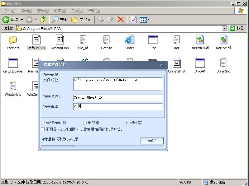Expand the address bar dropdown
The width and height of the screenshot is (249, 186).
(225, 29)
